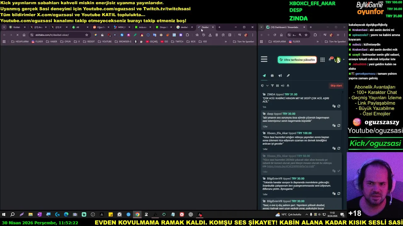Screen dimensions: 403x226
Task: Open the kick.com browser tab
Action: click(142, 27)
